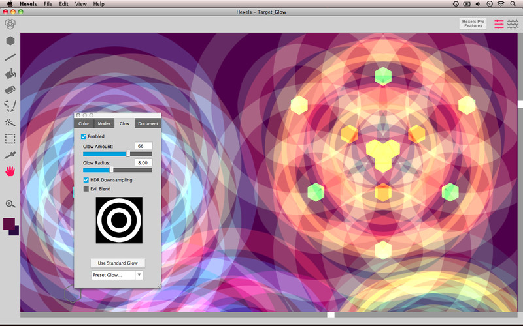This screenshot has height=326, width=523.
Task: Open the Edit menu
Action: [63, 4]
